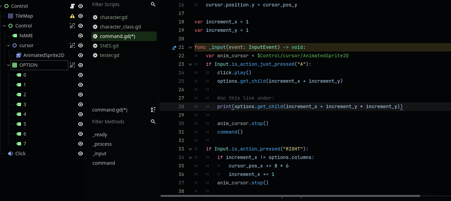The image size is (451, 201).
Task: Toggle visibility of the NAME label node
Action: (81, 36)
